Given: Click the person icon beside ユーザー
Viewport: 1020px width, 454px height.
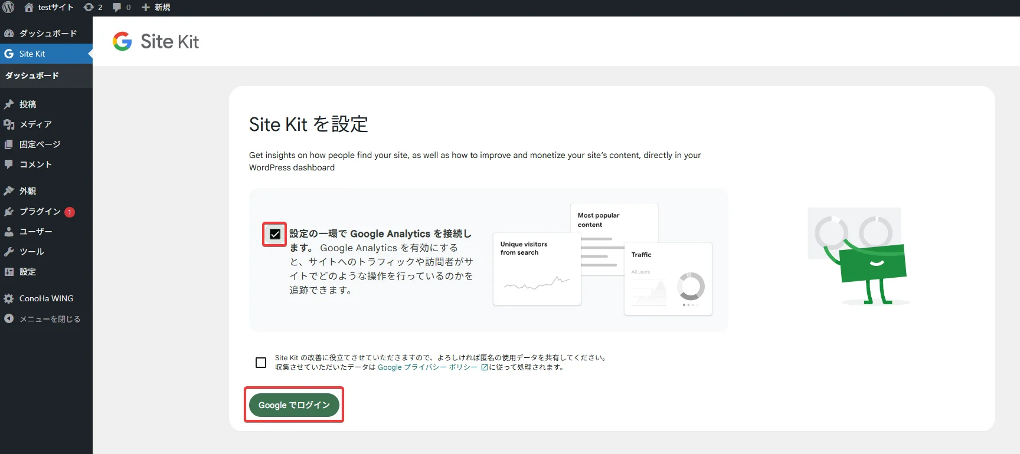Looking at the screenshot, I should pyautogui.click(x=9, y=232).
